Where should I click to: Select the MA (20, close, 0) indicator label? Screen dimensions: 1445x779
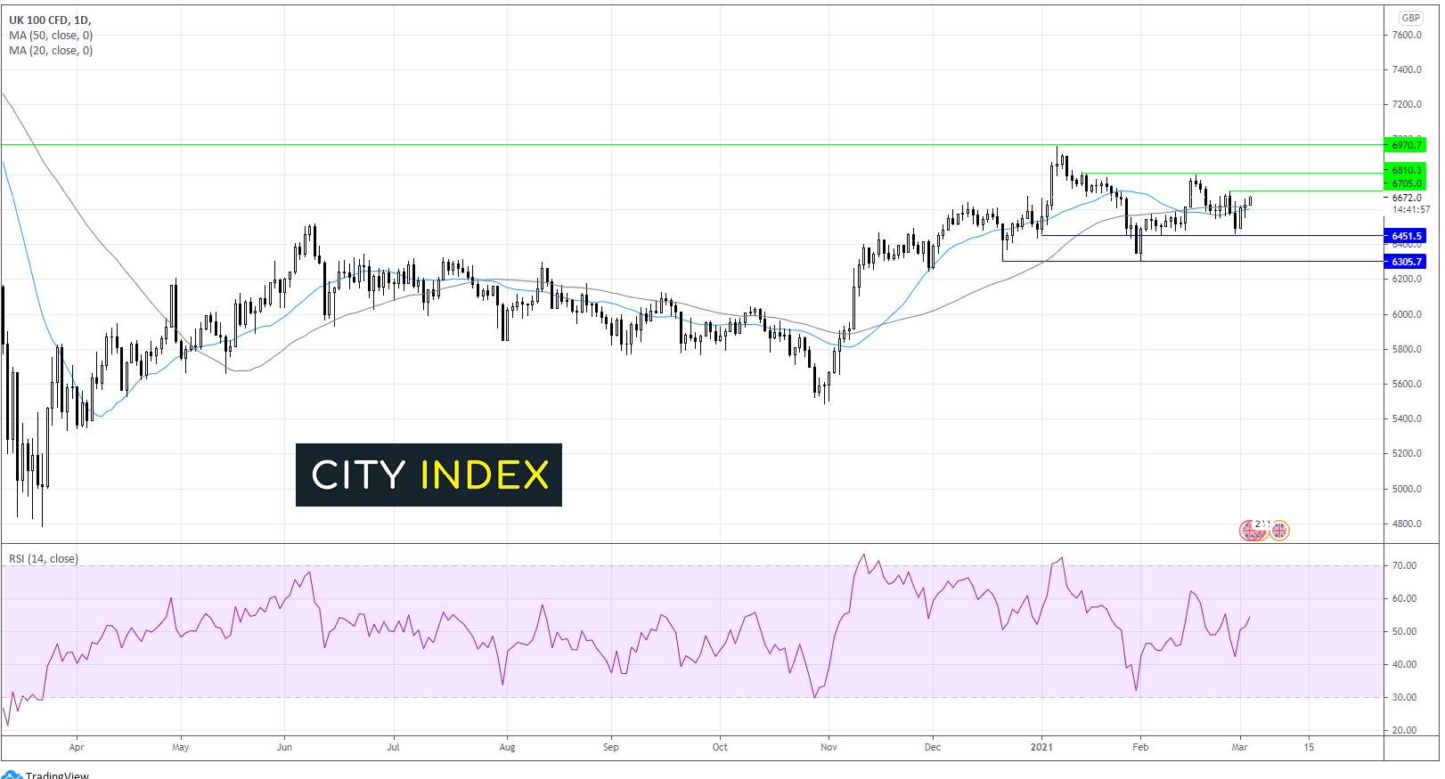[51, 51]
